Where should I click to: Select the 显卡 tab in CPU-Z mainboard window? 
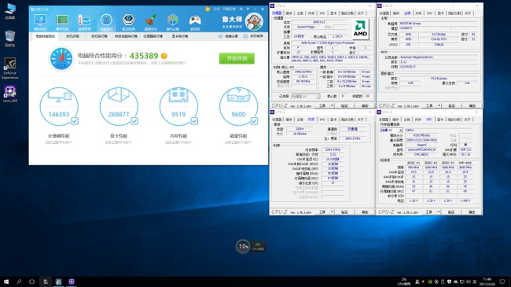coord(440,13)
